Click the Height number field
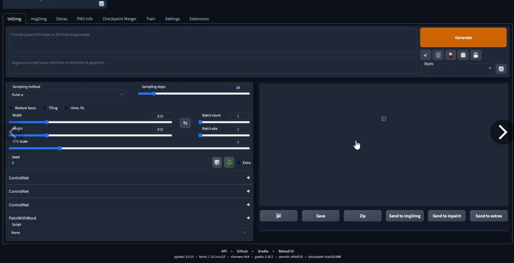 coord(162,129)
